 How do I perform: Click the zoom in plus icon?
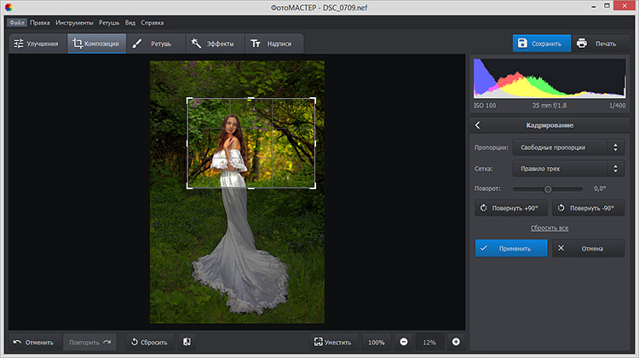click(456, 342)
